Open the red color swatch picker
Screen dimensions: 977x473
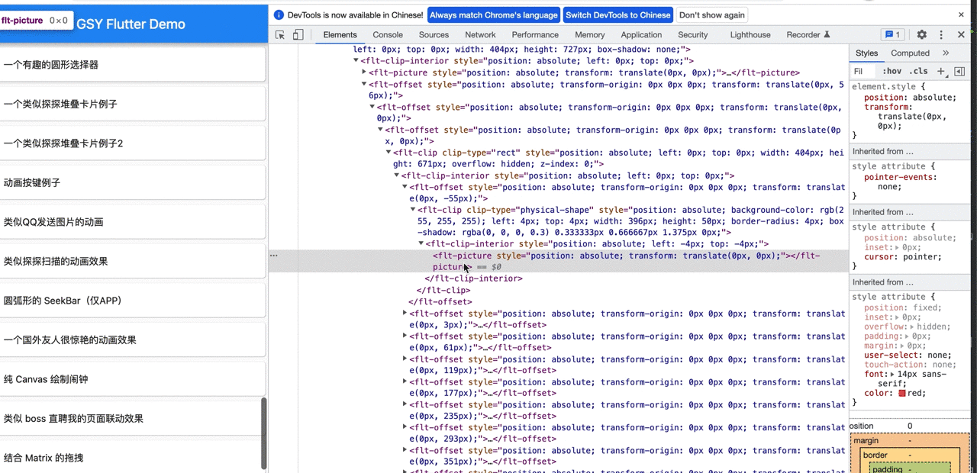coord(902,394)
